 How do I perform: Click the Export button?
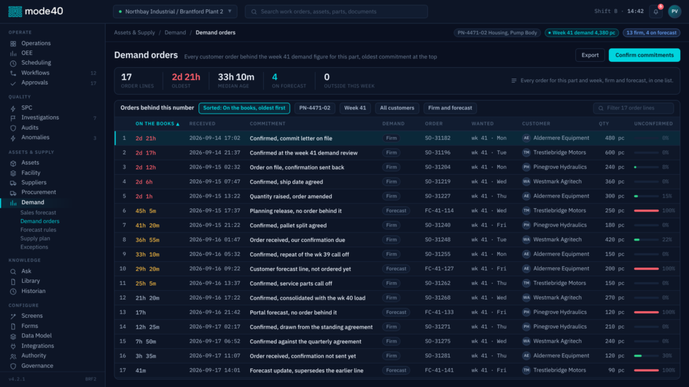pyautogui.click(x=589, y=55)
